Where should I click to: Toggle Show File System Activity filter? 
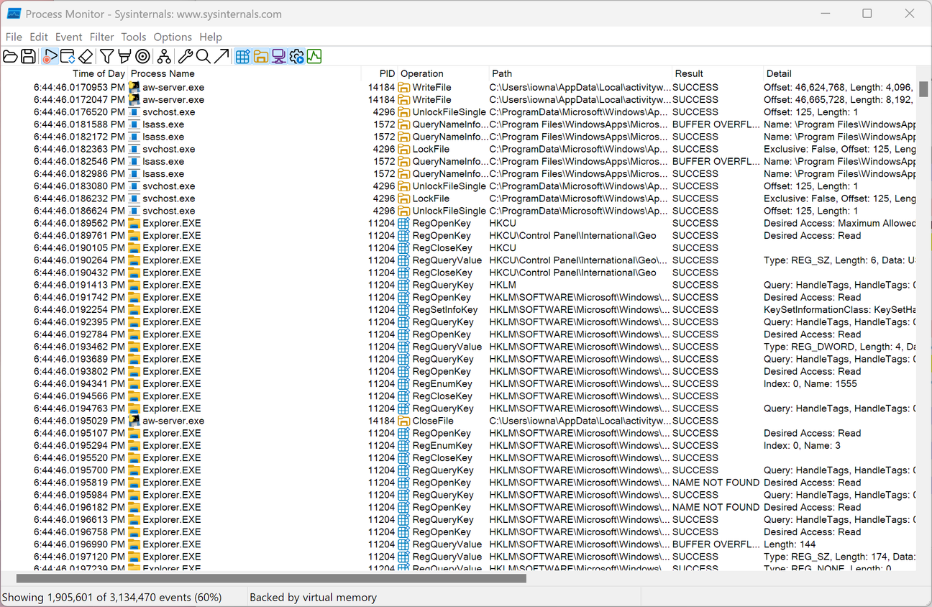261,56
